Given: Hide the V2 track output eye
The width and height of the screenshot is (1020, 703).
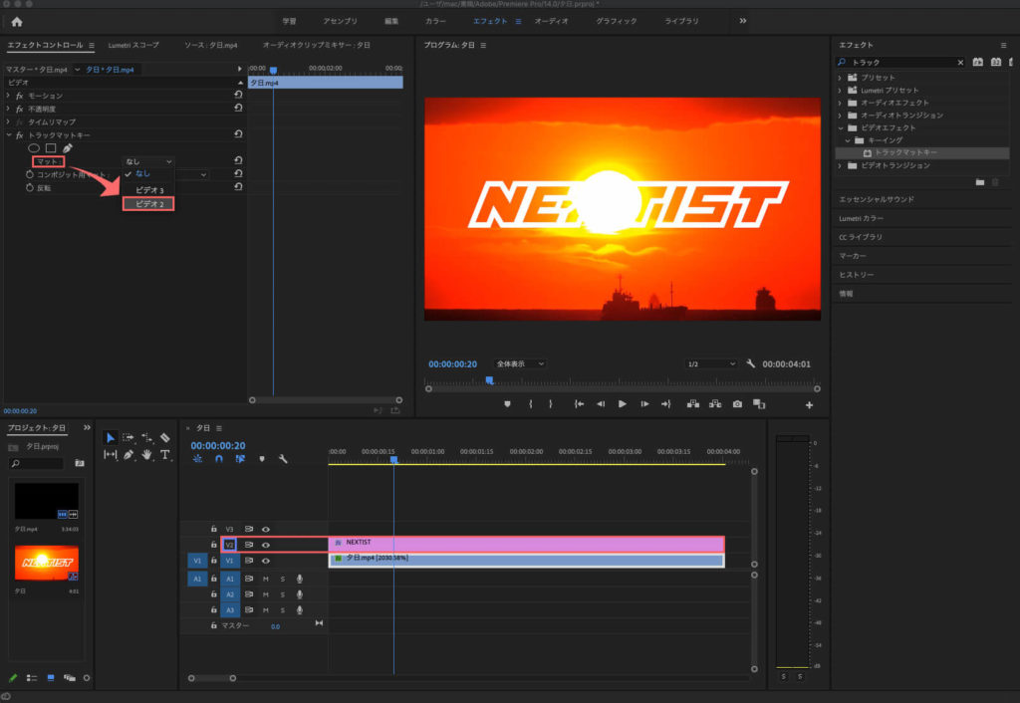Looking at the screenshot, I should [x=265, y=545].
